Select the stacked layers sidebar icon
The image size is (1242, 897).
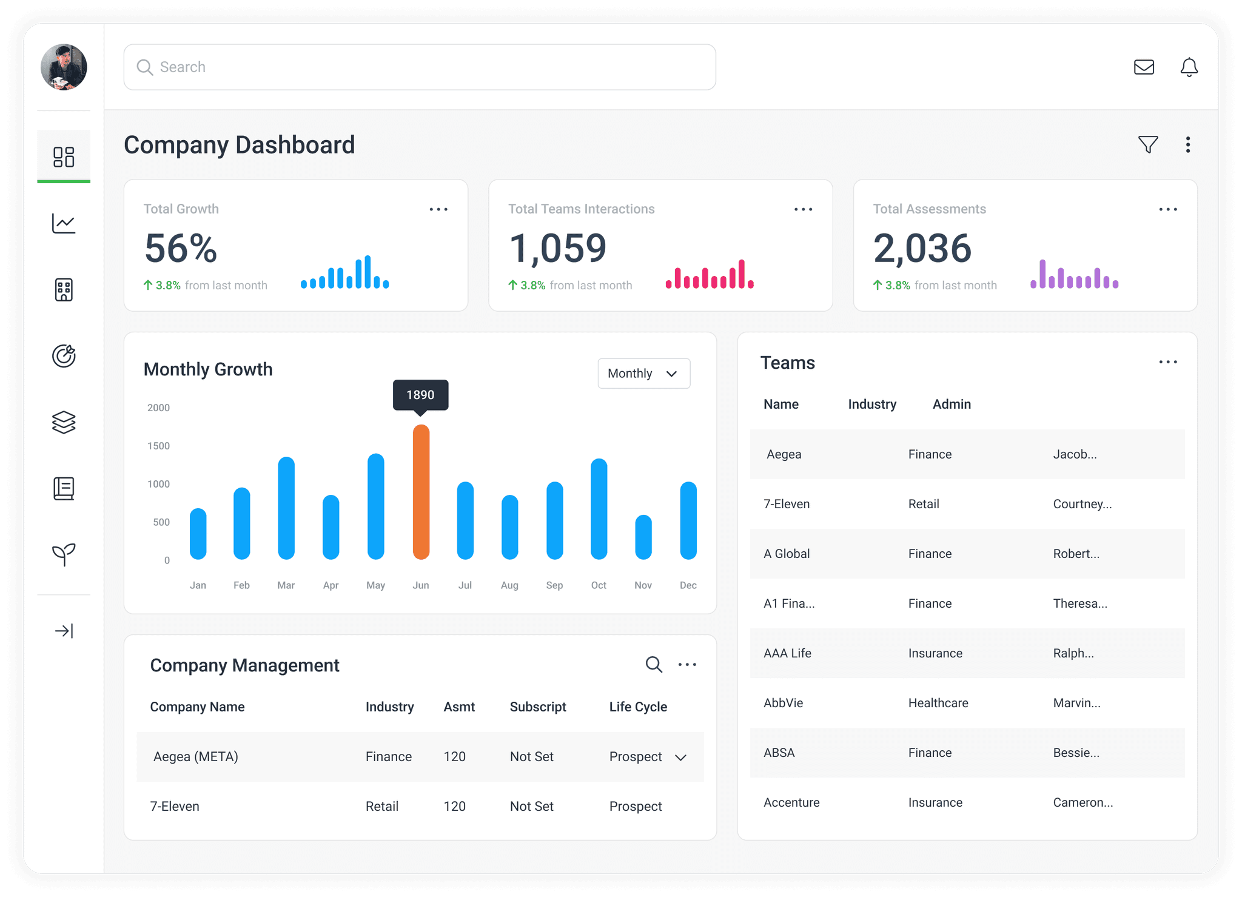64,422
